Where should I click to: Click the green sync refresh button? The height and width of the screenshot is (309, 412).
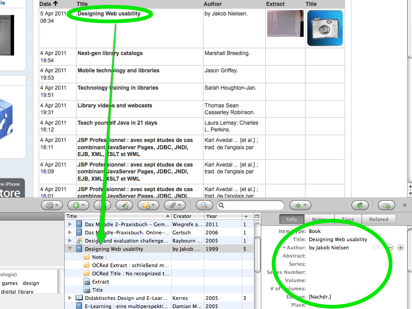(x=360, y=205)
